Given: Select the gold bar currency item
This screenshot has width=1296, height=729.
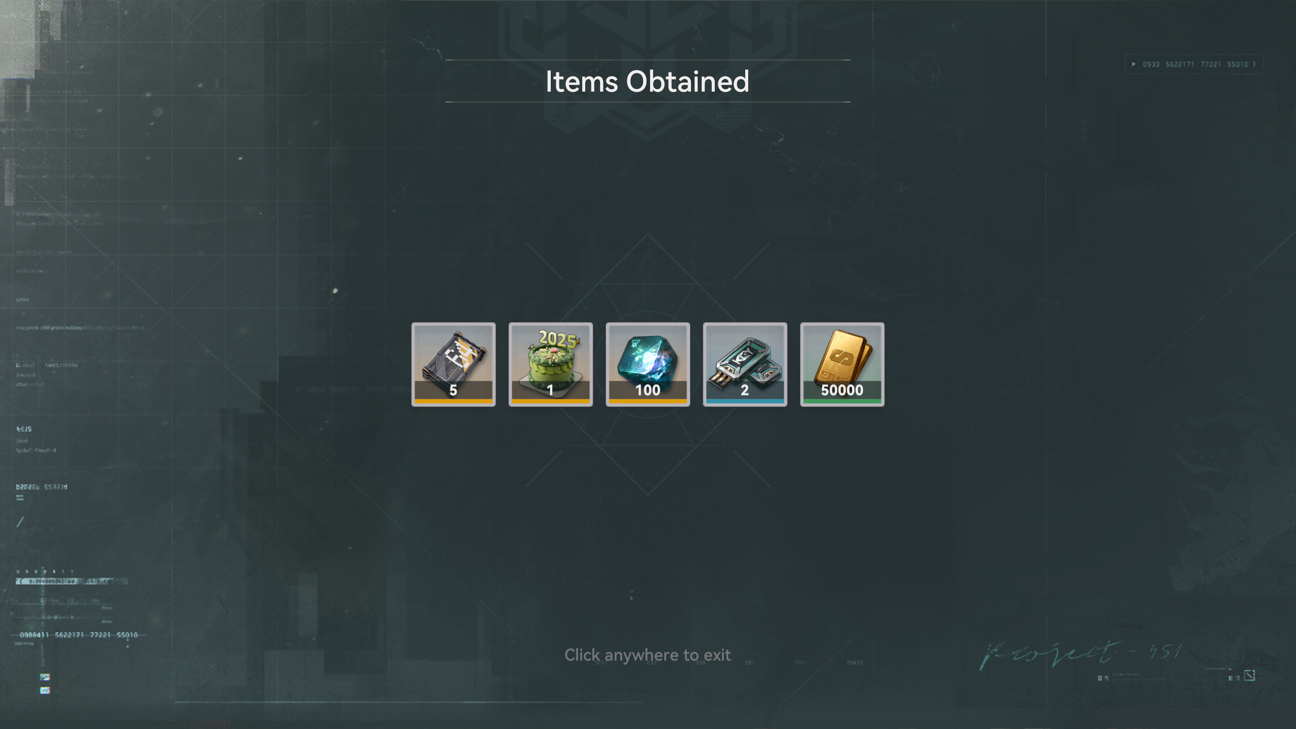Looking at the screenshot, I should pos(842,364).
